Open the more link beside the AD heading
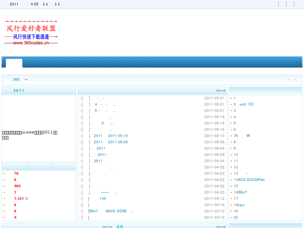 [x=221, y=227]
